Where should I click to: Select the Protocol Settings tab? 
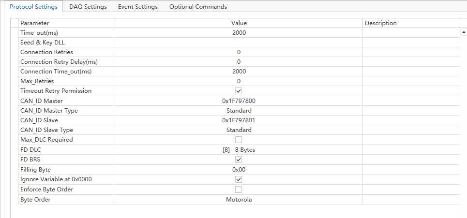[33, 7]
